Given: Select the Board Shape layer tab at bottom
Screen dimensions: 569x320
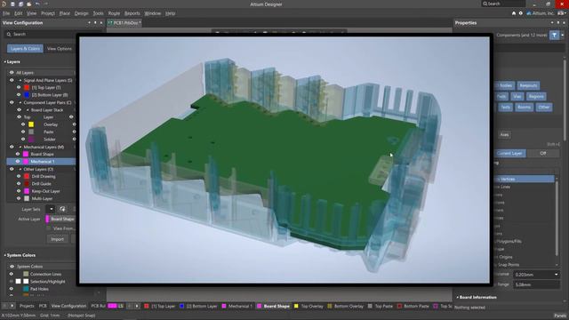Looking at the screenshot, I should pyautogui.click(x=274, y=306).
